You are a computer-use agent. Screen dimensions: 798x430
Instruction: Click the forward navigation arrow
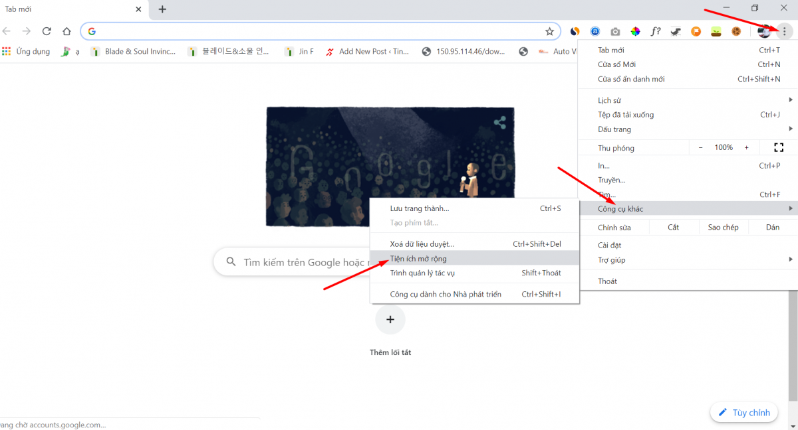tap(27, 31)
